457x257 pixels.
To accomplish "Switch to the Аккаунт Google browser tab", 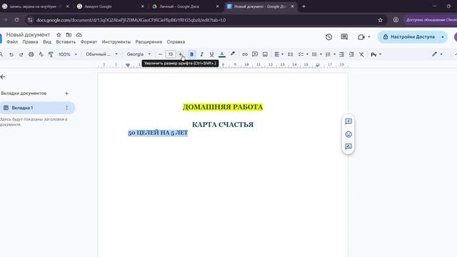I will tap(111, 6).
